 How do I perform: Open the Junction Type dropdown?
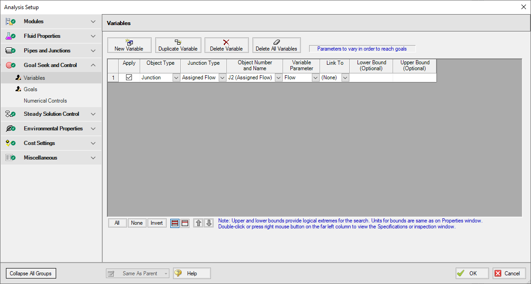pos(222,77)
